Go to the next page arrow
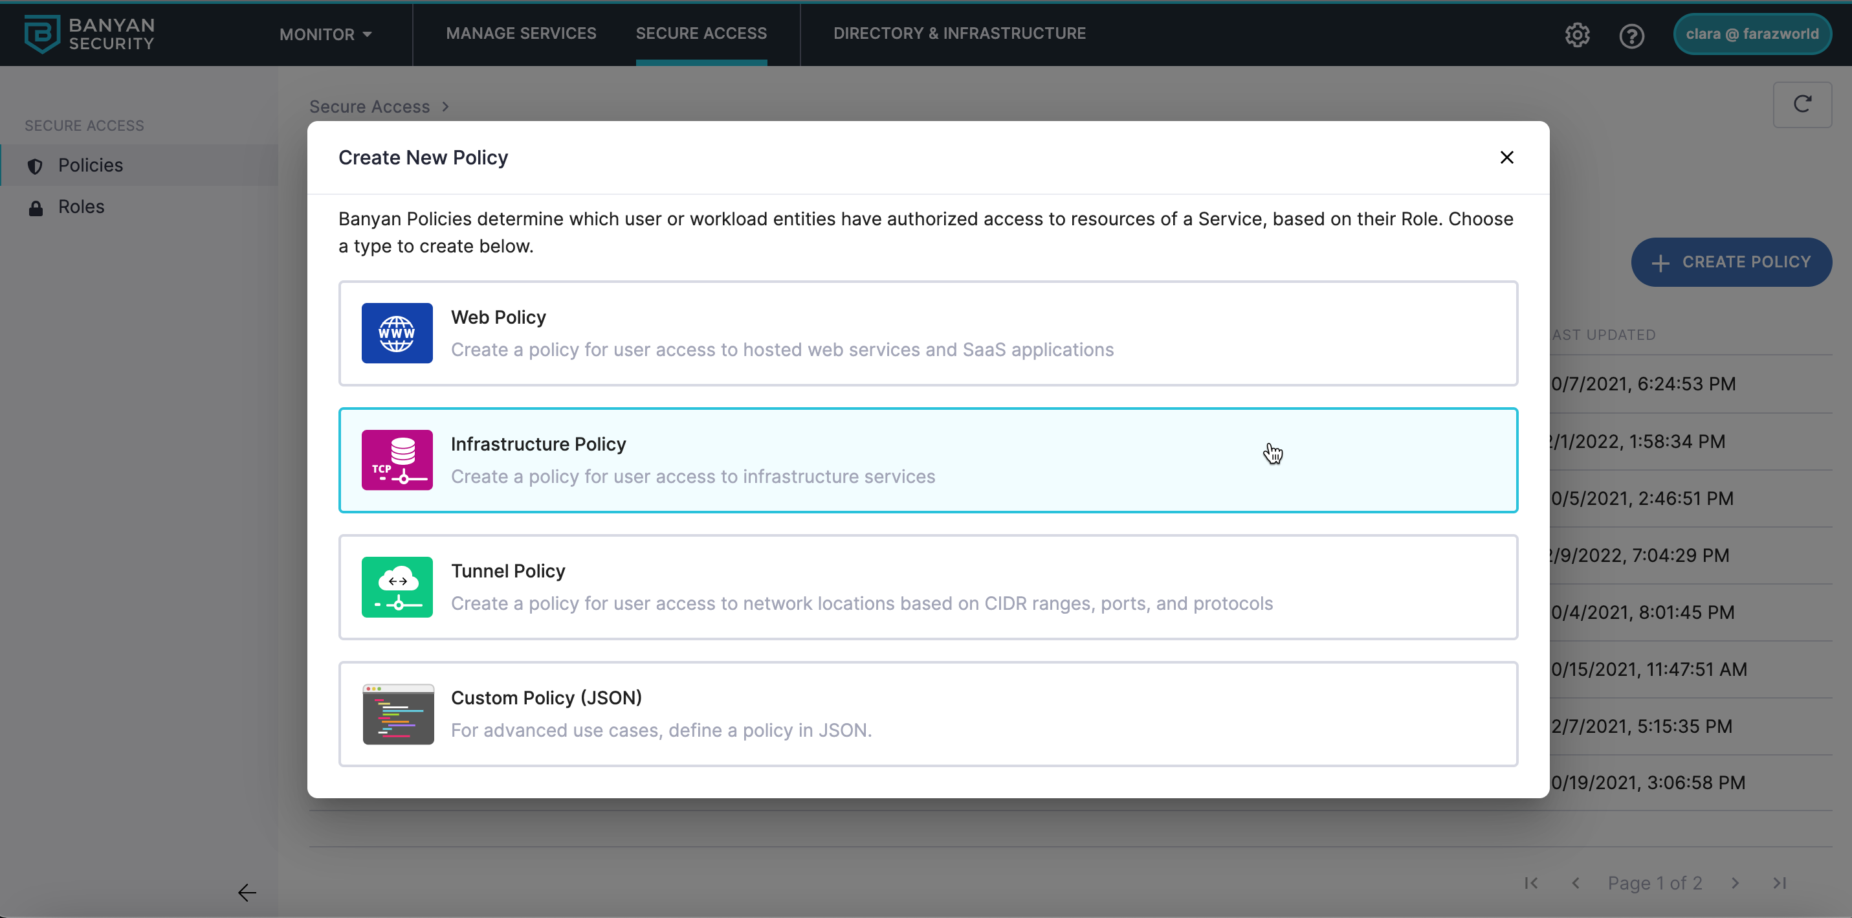The image size is (1852, 918). click(x=1735, y=883)
